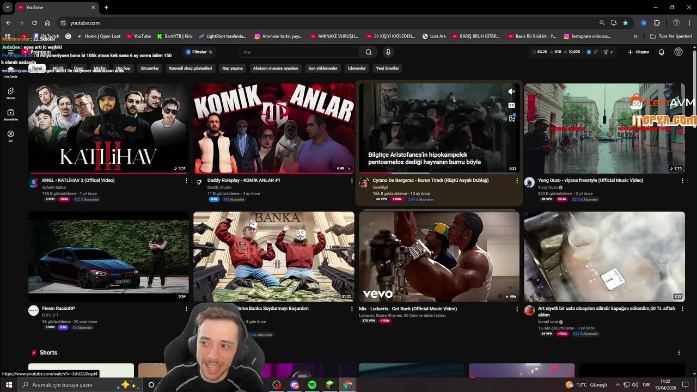Open options menu for Daddy Roleplay KOMİK ANLAR video
This screenshot has width=697, height=392.
[x=351, y=181]
